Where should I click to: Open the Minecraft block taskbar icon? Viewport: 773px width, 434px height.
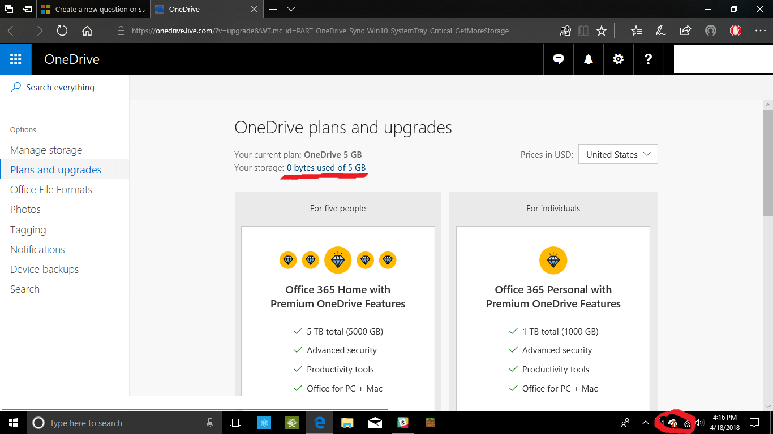coord(431,423)
